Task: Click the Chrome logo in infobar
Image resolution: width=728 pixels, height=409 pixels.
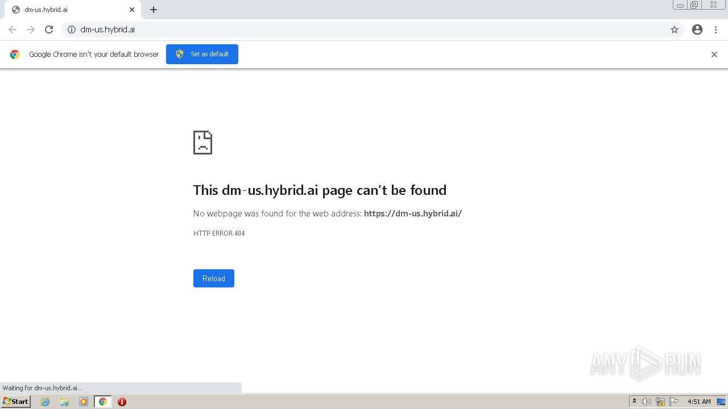Action: click(15, 55)
